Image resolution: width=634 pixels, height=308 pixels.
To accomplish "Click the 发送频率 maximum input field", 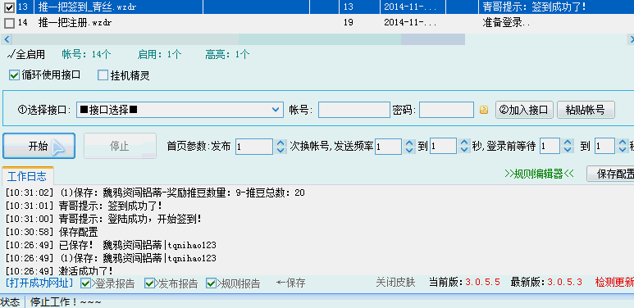I will [443, 147].
